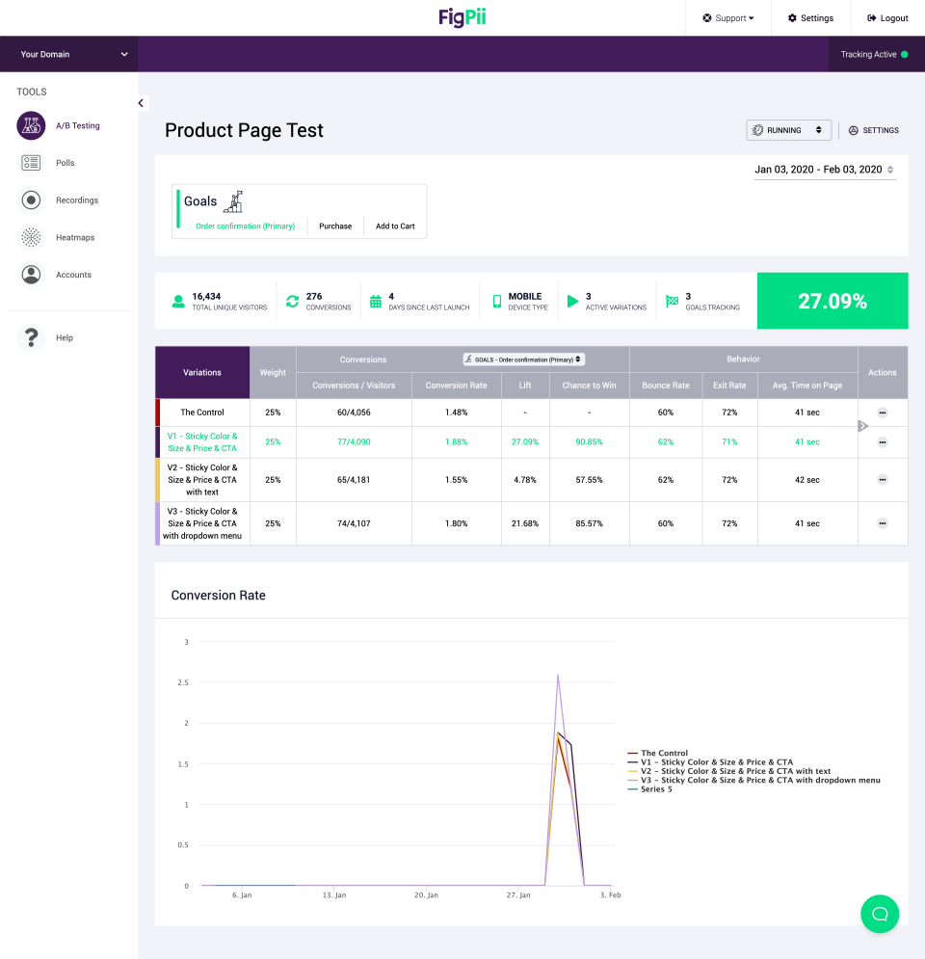Open the chat support bubble
925x959 pixels.
879,914
